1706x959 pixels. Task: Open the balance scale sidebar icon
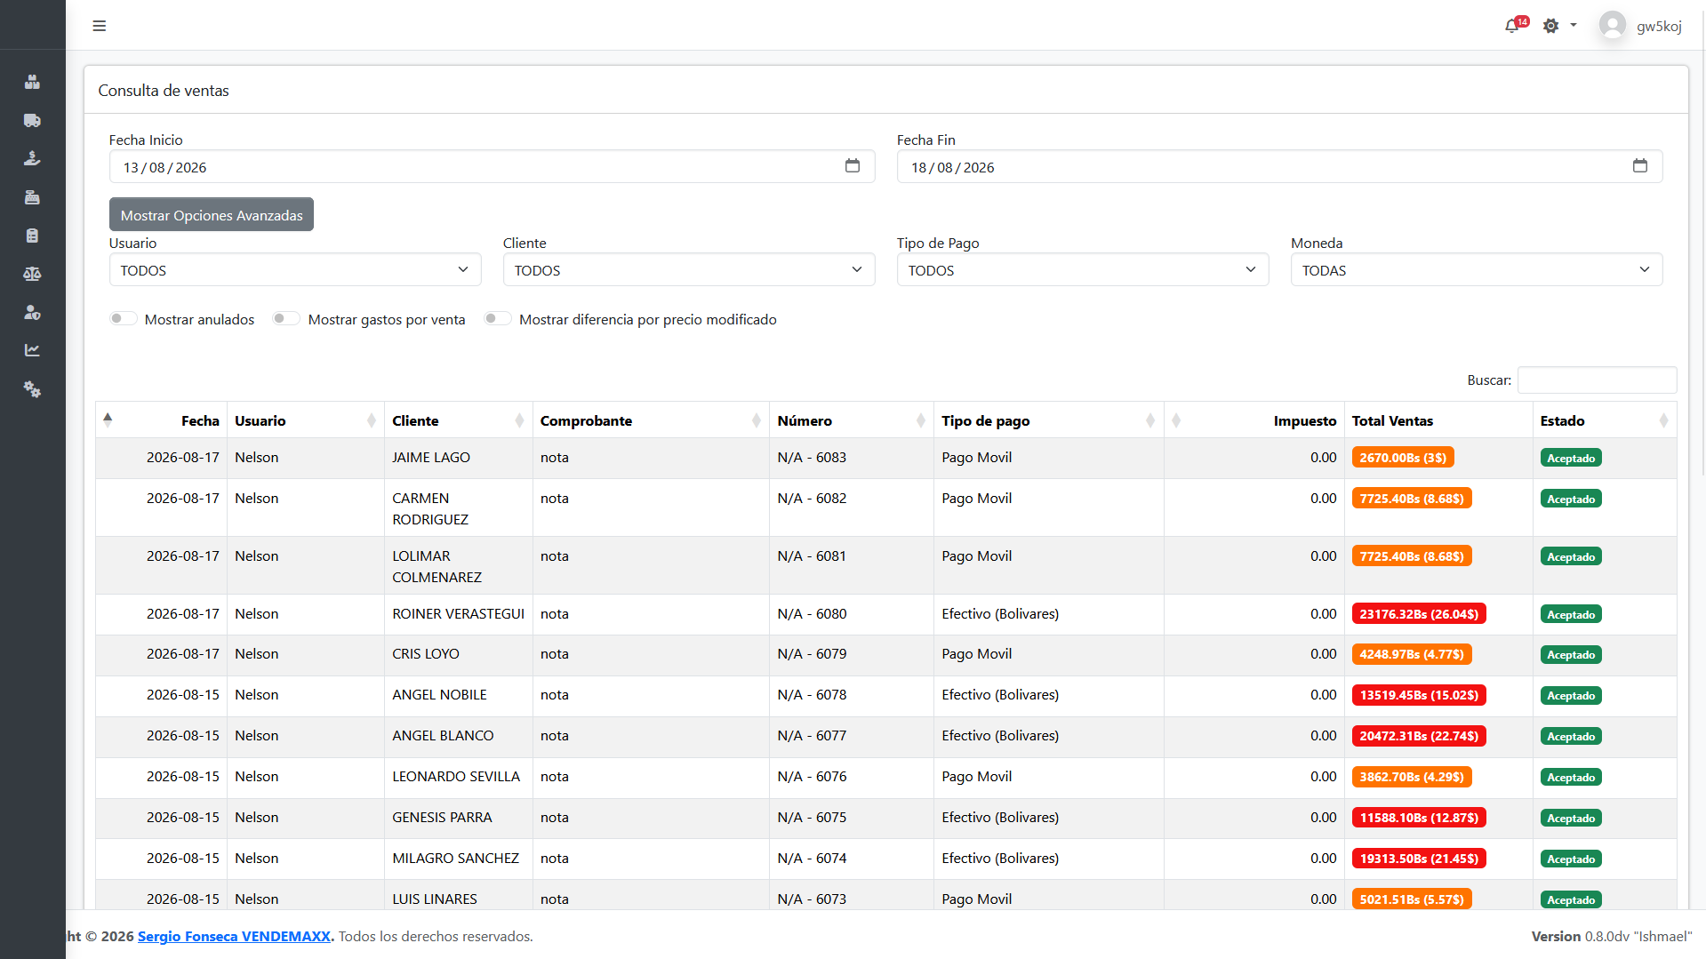click(x=32, y=274)
